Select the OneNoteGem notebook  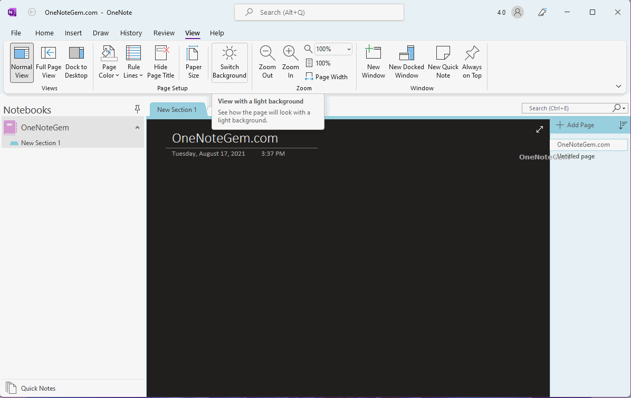(x=72, y=128)
